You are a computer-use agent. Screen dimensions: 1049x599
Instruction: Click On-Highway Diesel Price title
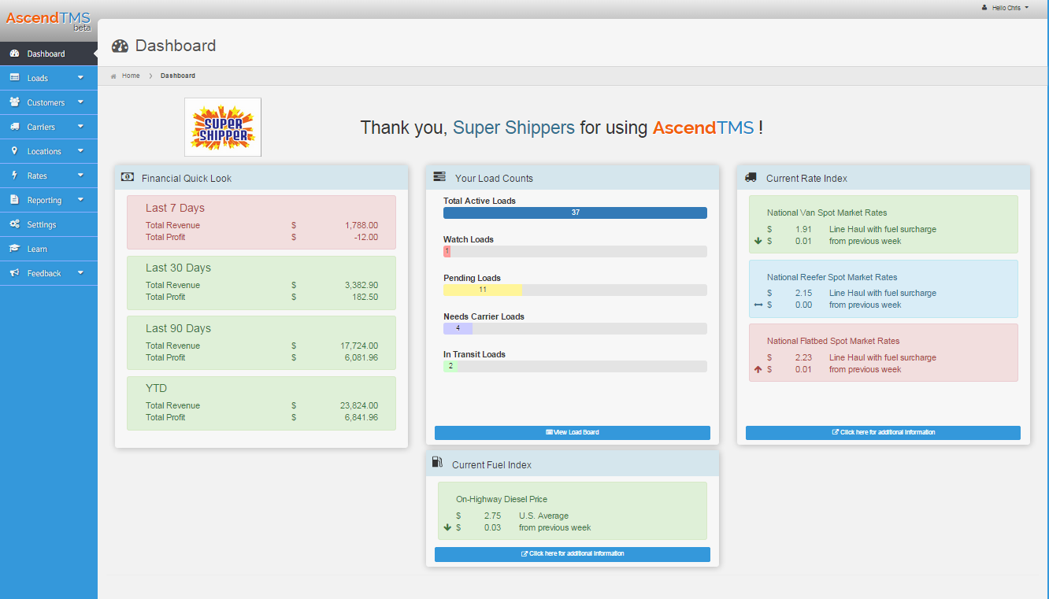click(x=502, y=499)
